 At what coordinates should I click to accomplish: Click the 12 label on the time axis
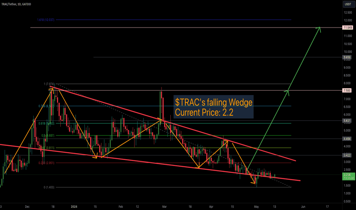(x=138, y=207)
